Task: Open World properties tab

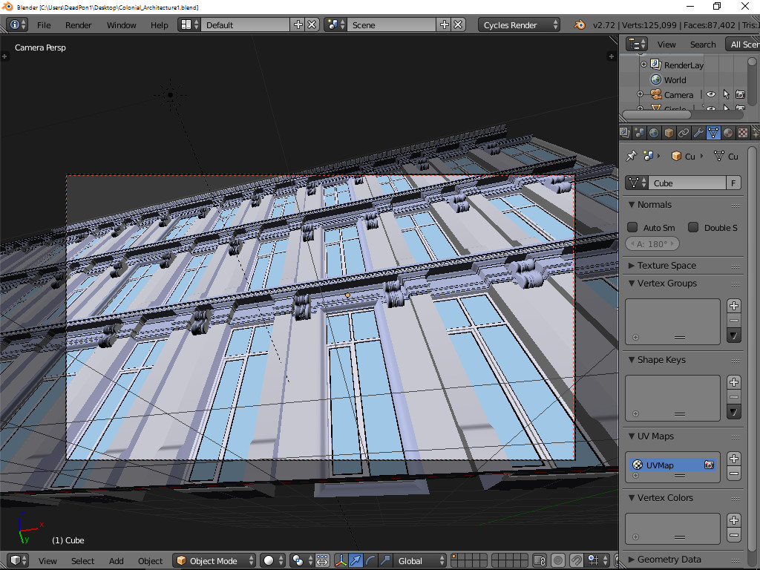Action: click(654, 133)
